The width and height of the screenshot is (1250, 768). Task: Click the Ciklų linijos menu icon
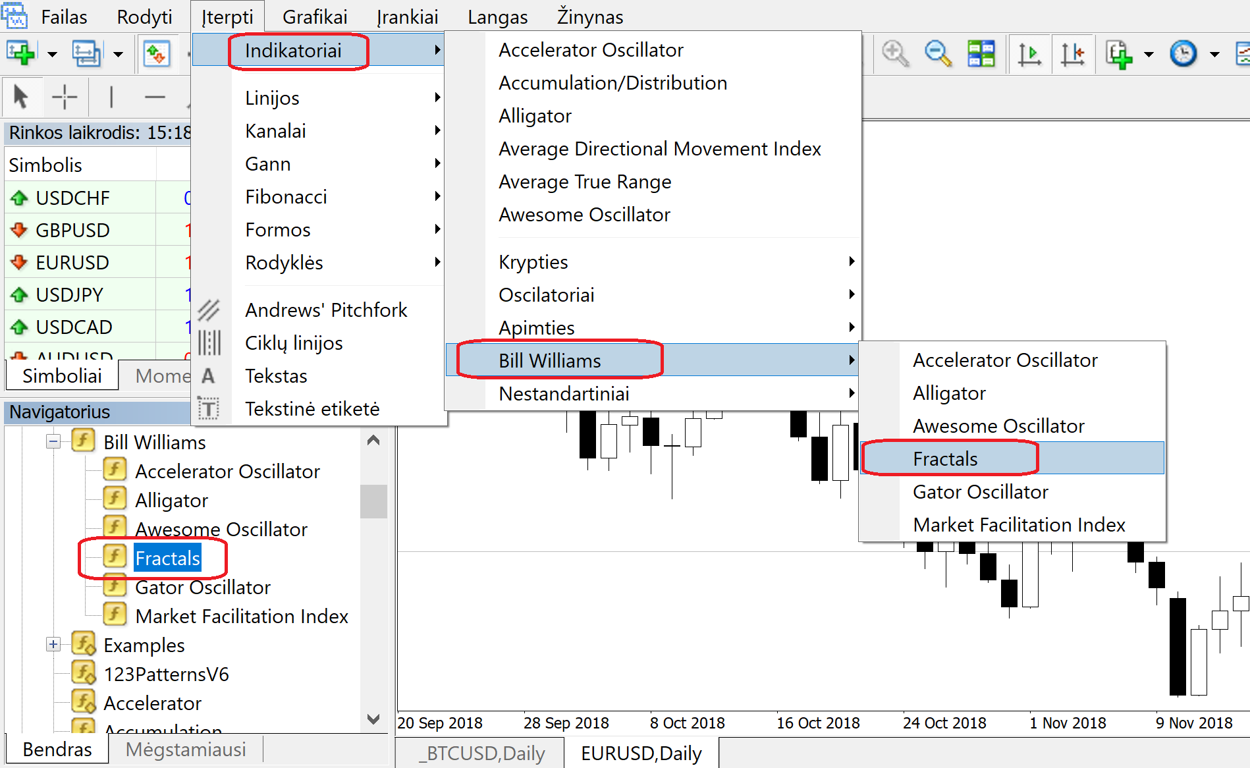(209, 343)
